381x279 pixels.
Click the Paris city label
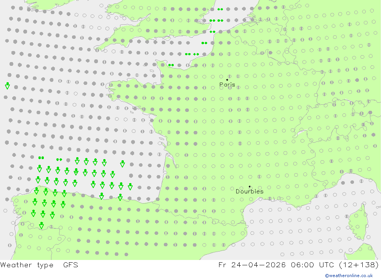227,84
